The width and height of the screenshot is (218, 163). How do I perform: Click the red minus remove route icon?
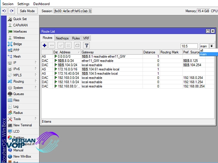tap(52, 45)
